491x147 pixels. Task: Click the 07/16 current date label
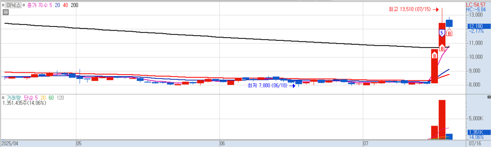click(475, 144)
